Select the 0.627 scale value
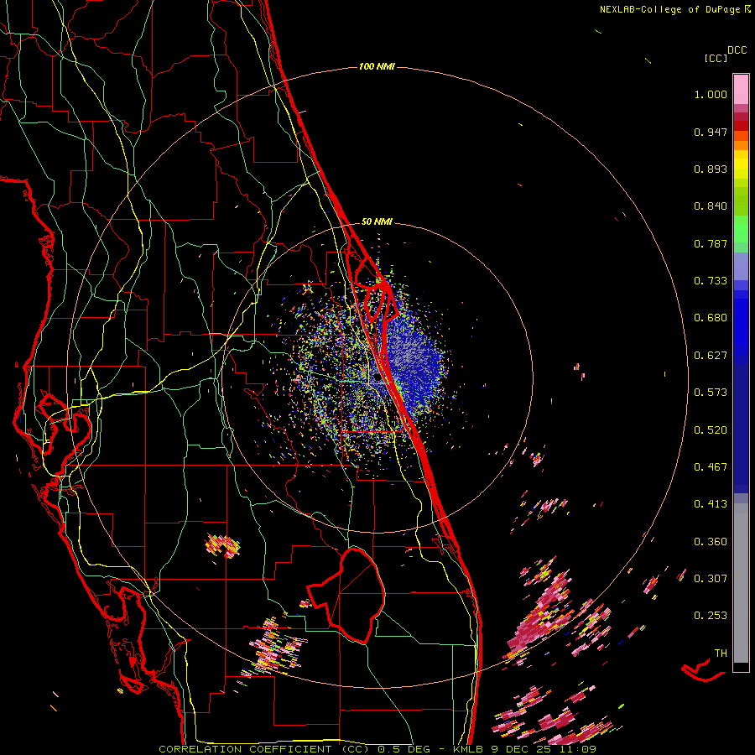Image resolution: width=755 pixels, height=755 pixels. [x=711, y=356]
